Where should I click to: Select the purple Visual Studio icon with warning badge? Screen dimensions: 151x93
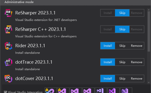tap(63, 90)
